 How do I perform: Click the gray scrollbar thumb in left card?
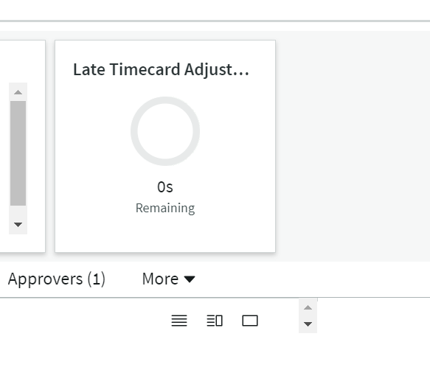pyautogui.click(x=18, y=153)
